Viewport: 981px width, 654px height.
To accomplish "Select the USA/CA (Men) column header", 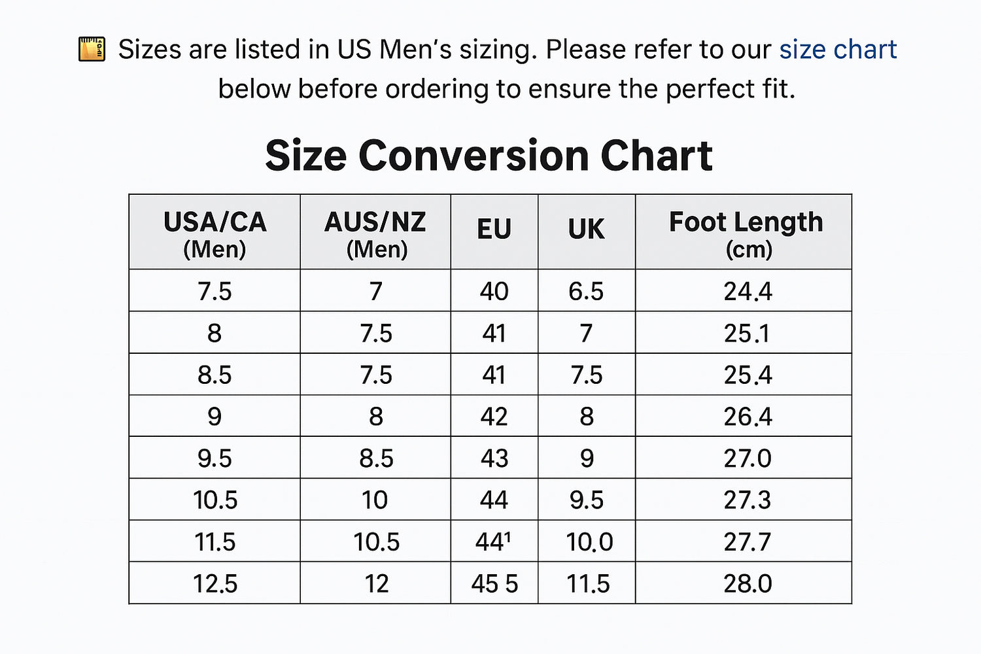I will (215, 233).
